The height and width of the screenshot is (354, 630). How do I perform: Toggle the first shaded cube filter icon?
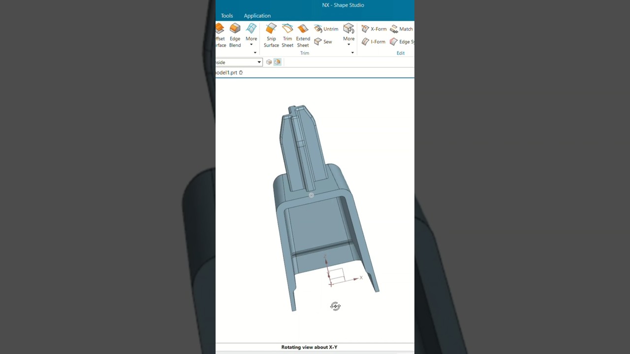point(269,62)
